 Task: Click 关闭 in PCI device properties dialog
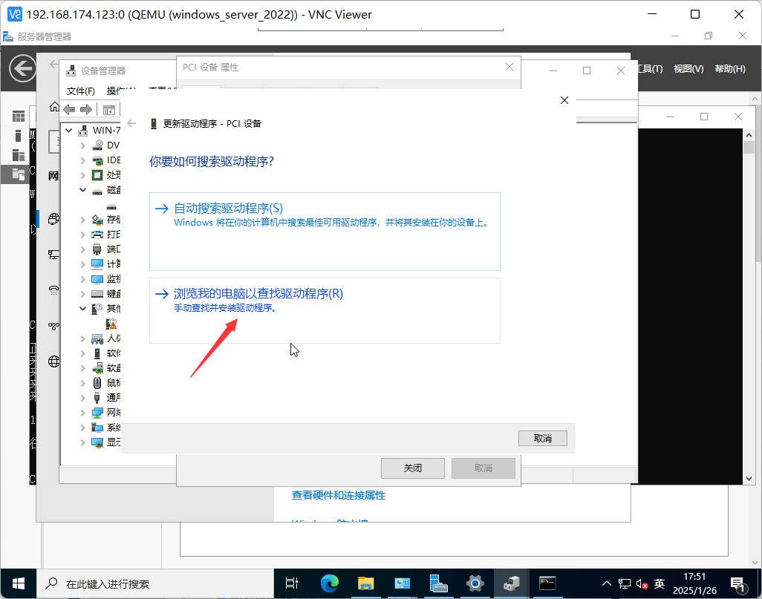pyautogui.click(x=413, y=468)
